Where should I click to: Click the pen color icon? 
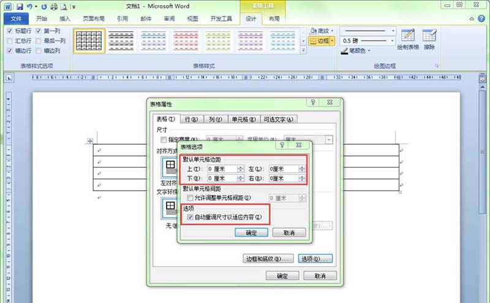[x=344, y=51]
